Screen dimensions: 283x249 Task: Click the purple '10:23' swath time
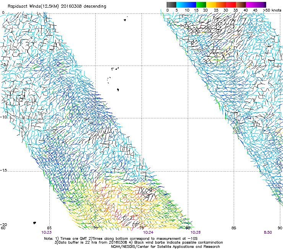pyautogui.click(x=46, y=233)
